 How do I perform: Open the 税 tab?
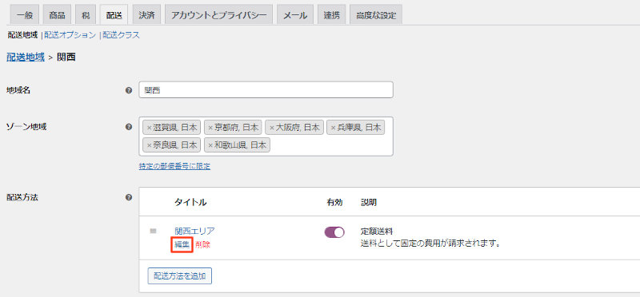(x=86, y=15)
